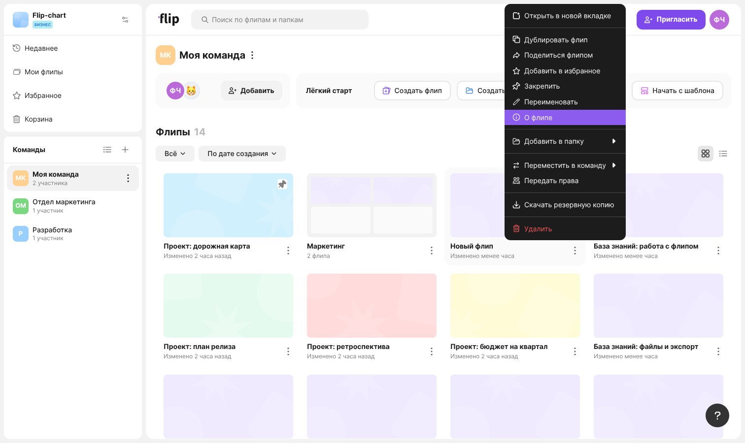745x443 pixels.
Task: Open options for Маркетинг folder
Action: click(x=432, y=251)
